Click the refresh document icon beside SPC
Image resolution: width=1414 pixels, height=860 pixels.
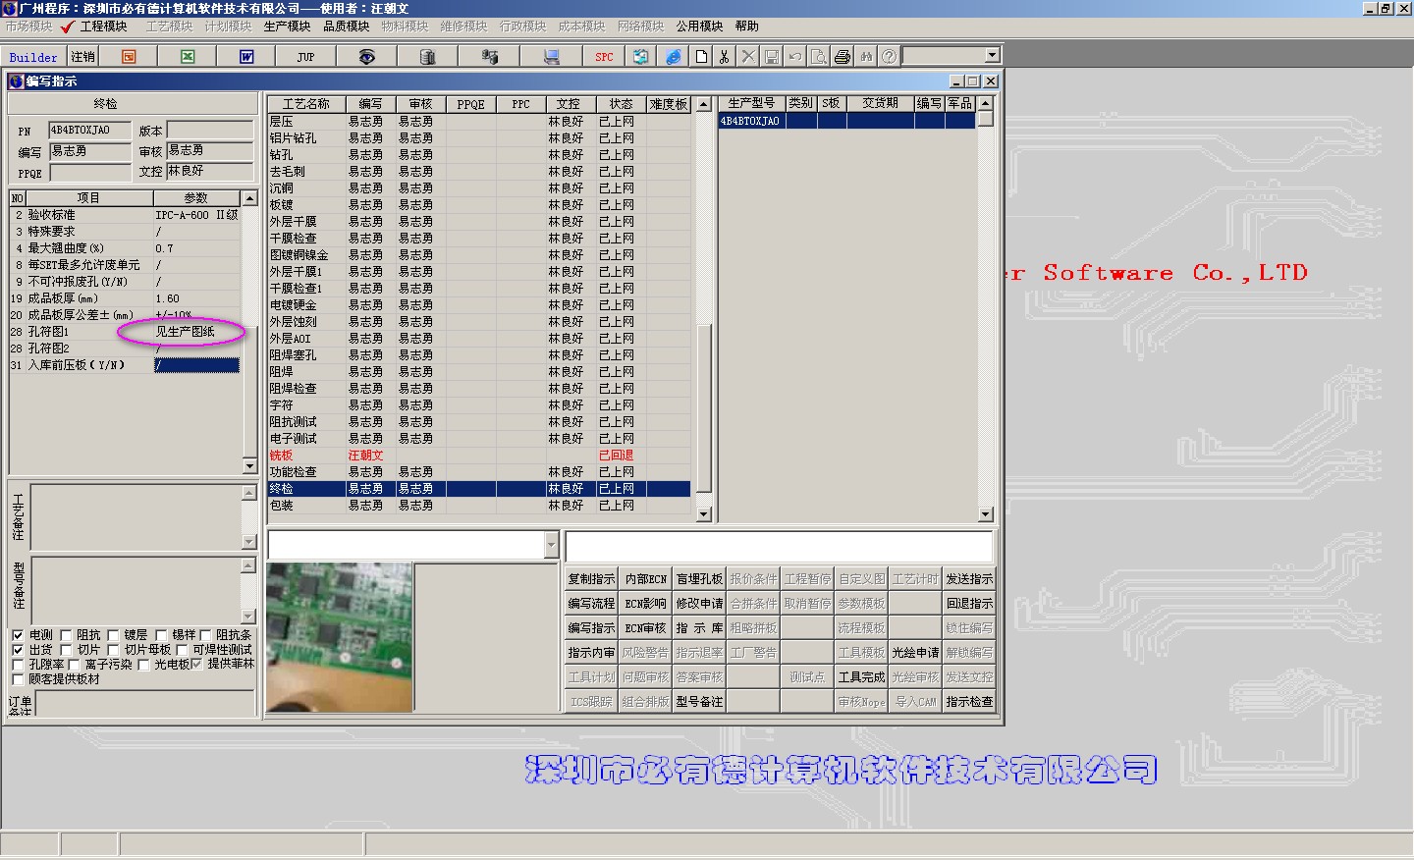pos(640,57)
